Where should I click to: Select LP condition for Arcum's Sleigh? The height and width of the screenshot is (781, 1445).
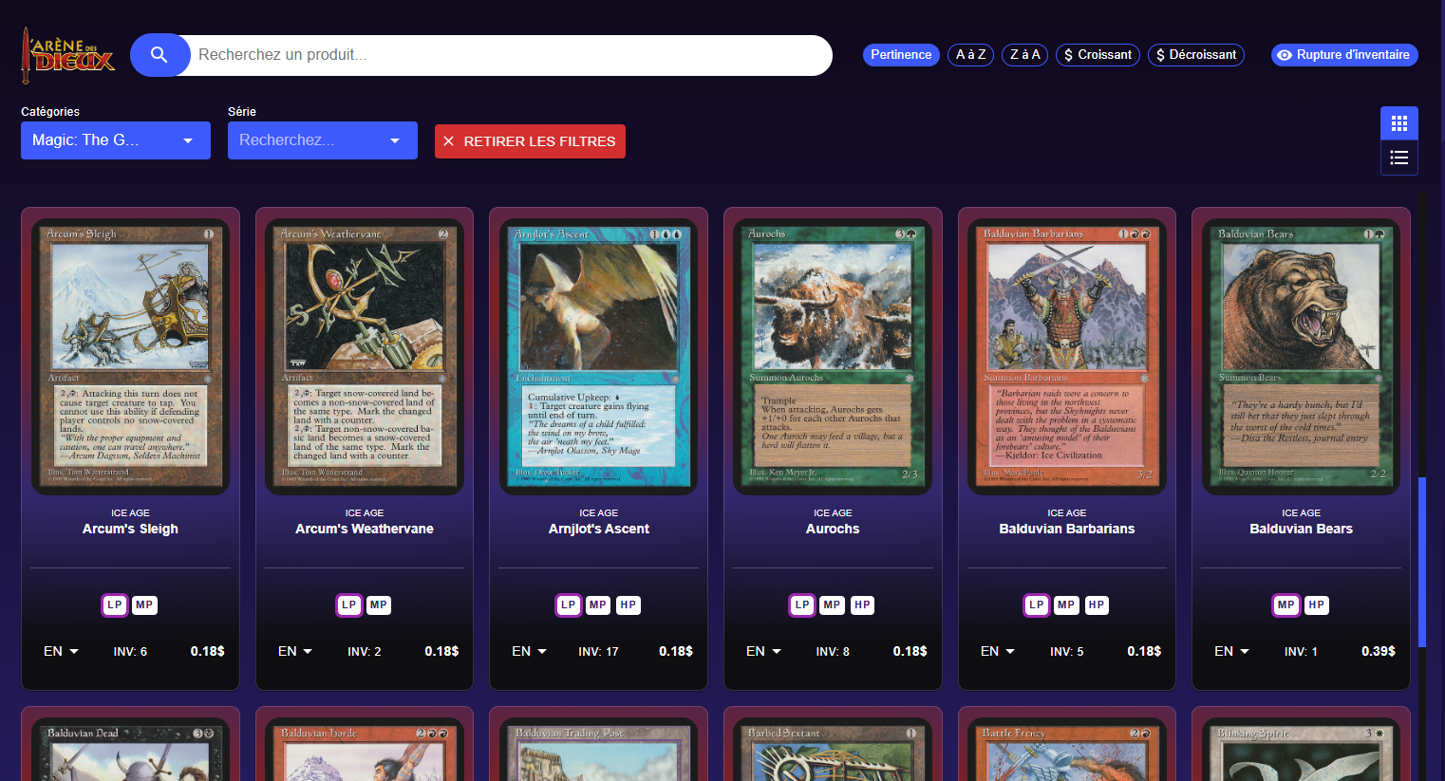[x=115, y=605]
